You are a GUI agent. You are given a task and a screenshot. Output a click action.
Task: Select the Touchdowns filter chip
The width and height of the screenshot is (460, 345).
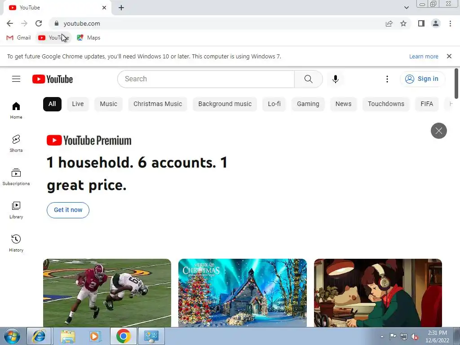[386, 104]
